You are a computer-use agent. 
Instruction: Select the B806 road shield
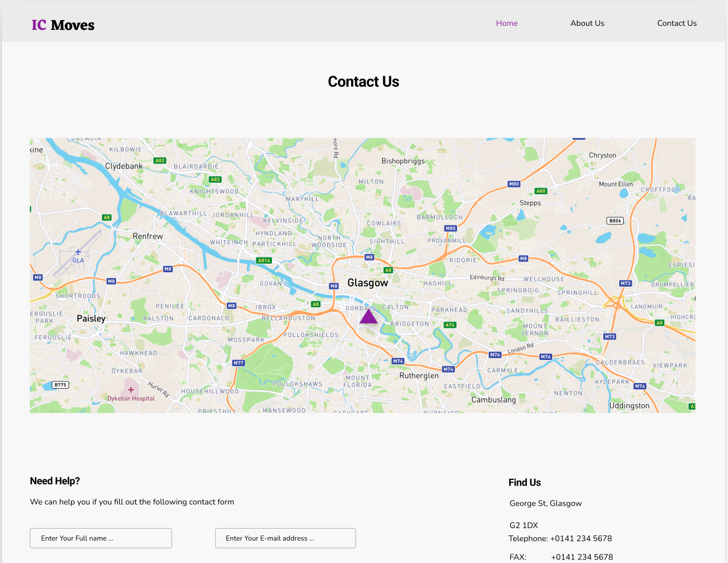(615, 221)
